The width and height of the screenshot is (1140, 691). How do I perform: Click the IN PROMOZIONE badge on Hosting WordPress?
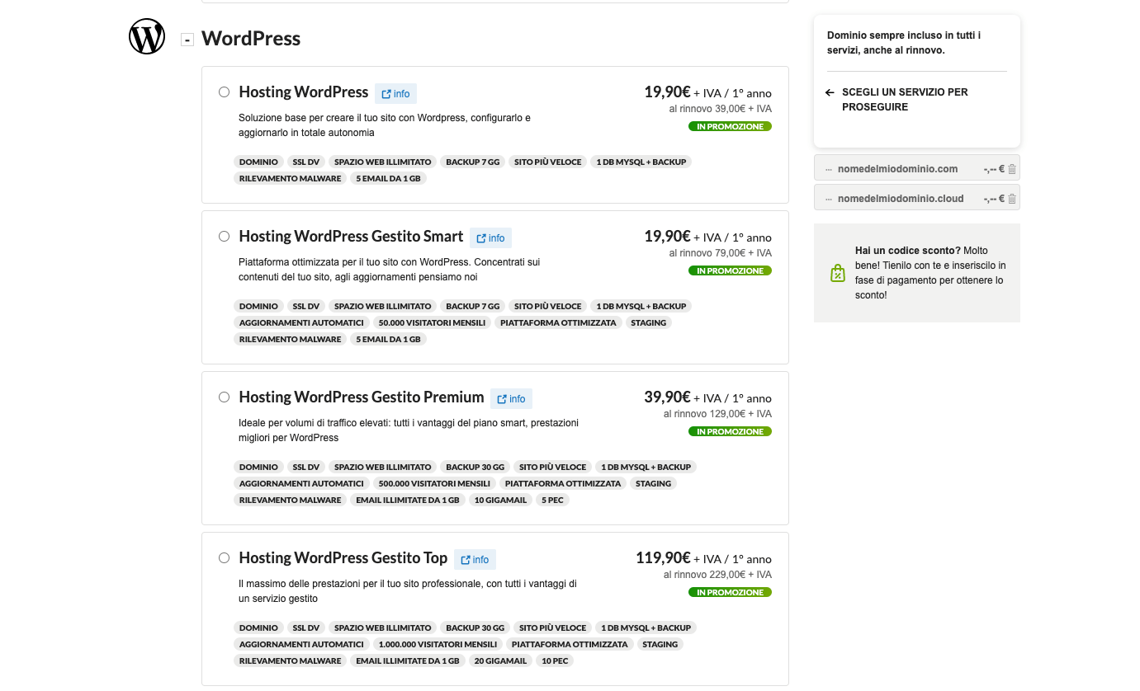[730, 126]
